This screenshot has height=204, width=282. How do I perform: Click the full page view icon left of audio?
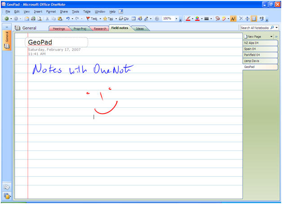(133, 18)
